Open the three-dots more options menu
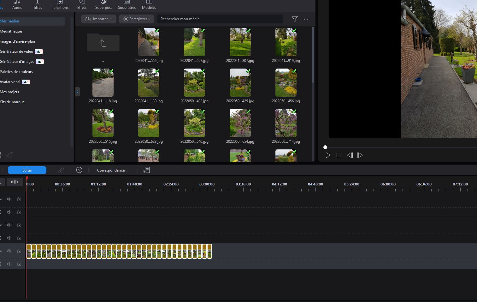 [x=306, y=19]
